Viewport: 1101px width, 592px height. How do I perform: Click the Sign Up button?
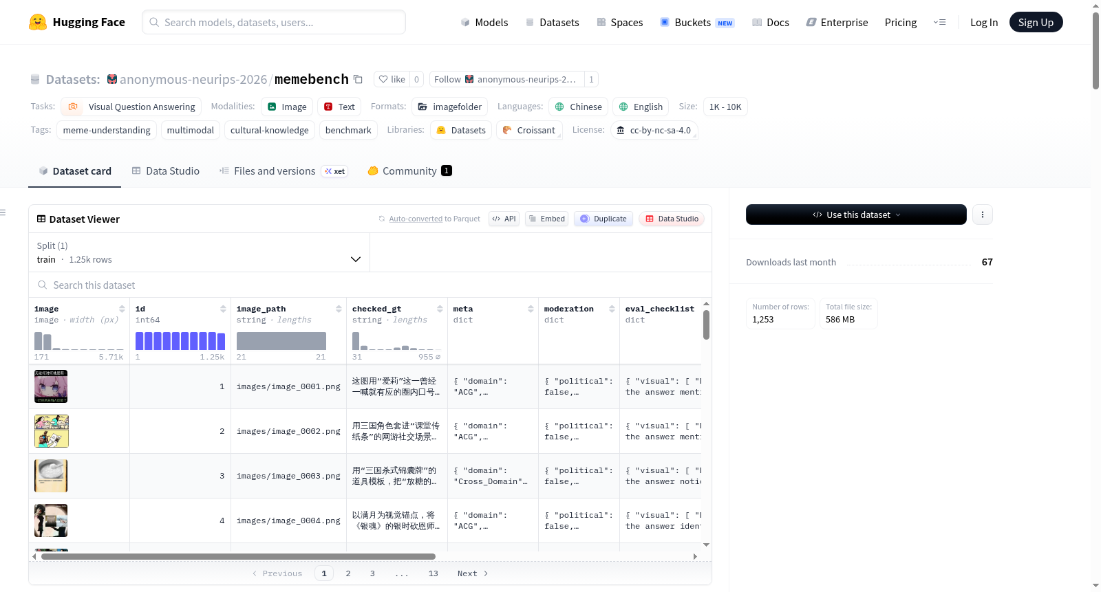(x=1036, y=22)
